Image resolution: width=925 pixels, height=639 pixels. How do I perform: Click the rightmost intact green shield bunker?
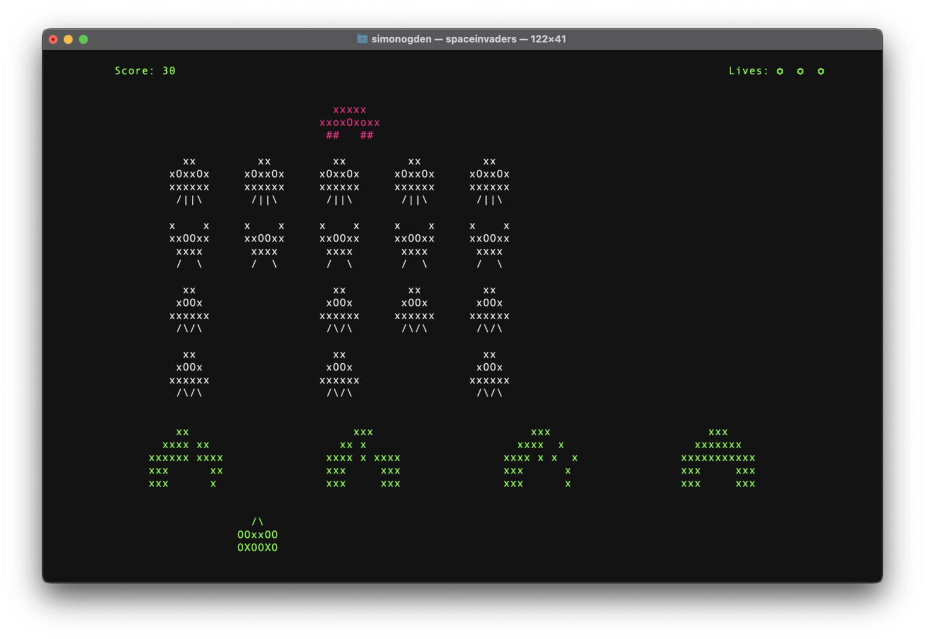[717, 458]
